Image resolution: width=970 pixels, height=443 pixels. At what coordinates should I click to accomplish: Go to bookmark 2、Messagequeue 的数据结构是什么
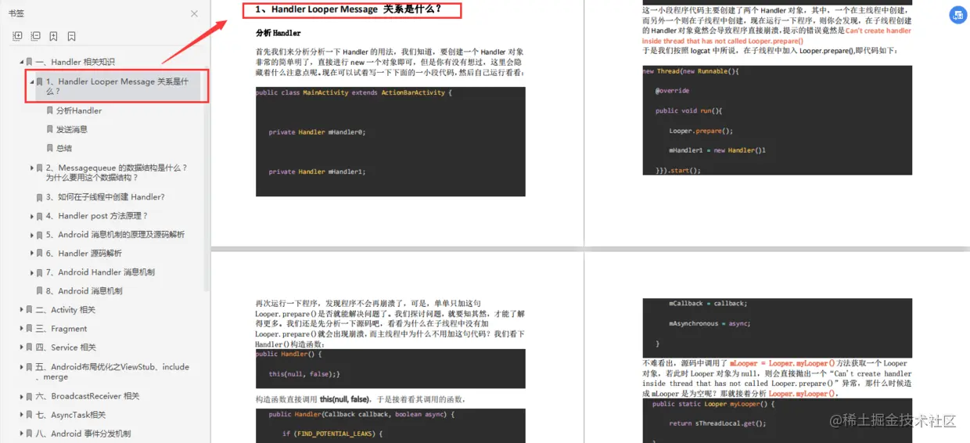117,172
